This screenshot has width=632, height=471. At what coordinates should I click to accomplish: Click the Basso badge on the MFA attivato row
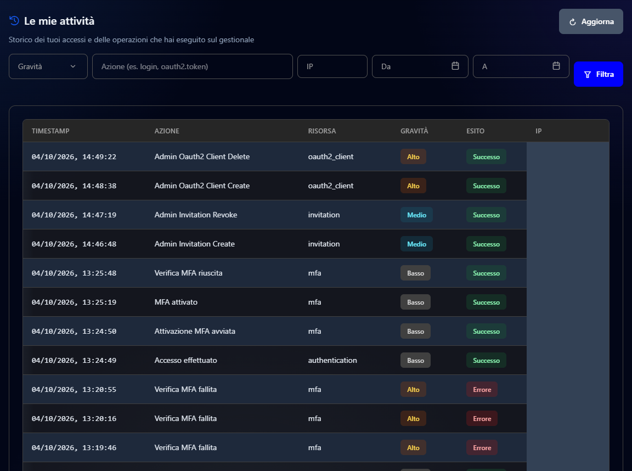415,302
